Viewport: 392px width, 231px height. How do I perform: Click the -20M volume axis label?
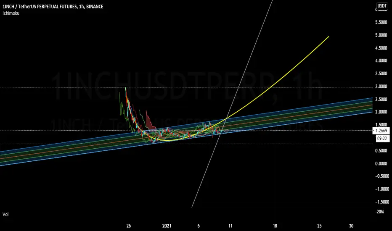379,212
